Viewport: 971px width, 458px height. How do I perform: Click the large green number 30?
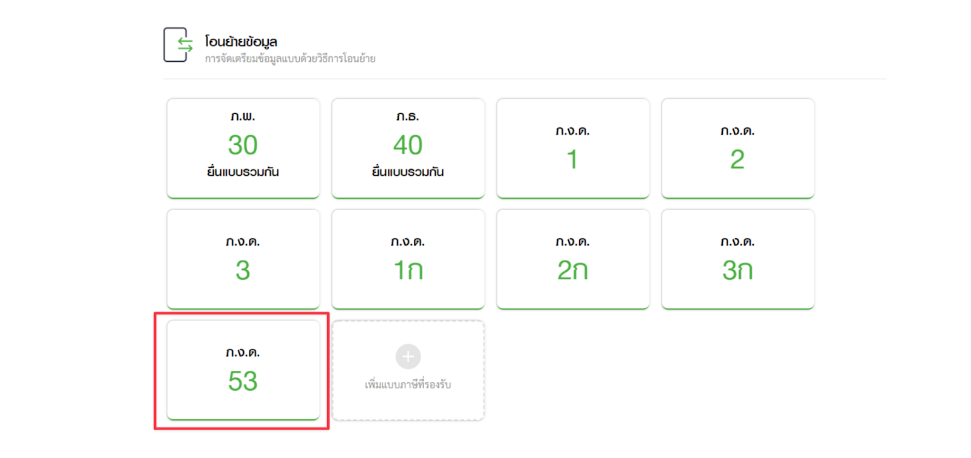click(x=243, y=145)
